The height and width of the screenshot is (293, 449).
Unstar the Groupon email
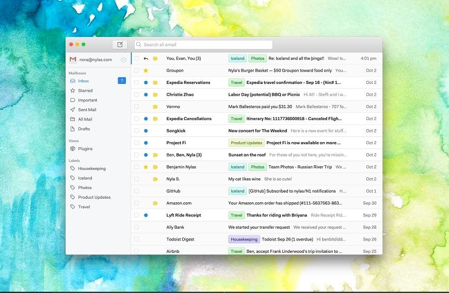[x=146, y=70]
